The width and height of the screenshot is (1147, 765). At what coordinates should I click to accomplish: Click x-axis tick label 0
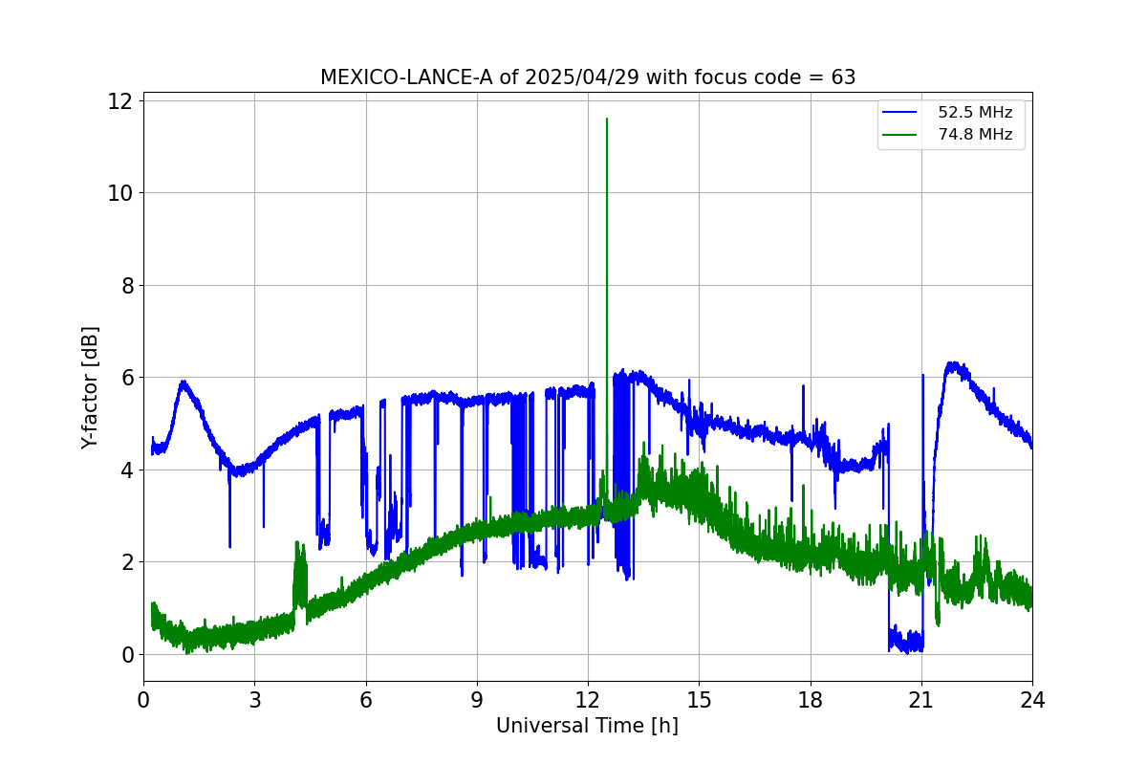[143, 699]
